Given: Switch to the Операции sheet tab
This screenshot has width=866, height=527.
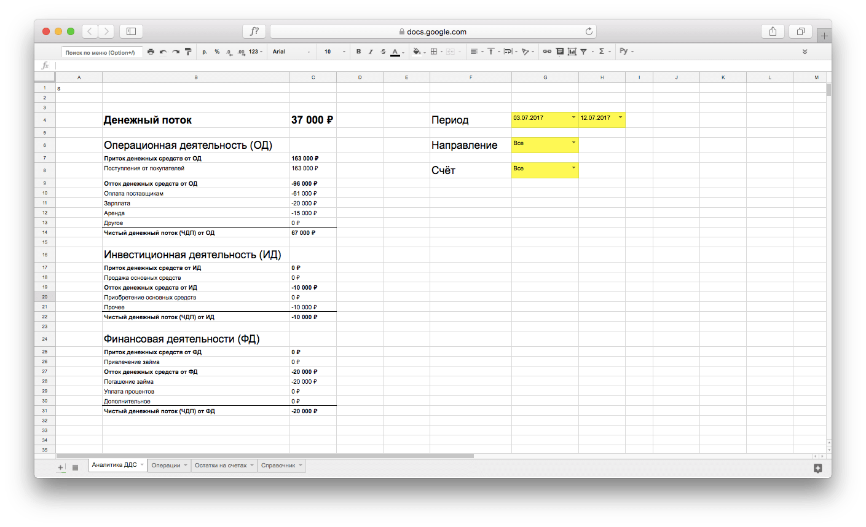Looking at the screenshot, I should (x=166, y=466).
